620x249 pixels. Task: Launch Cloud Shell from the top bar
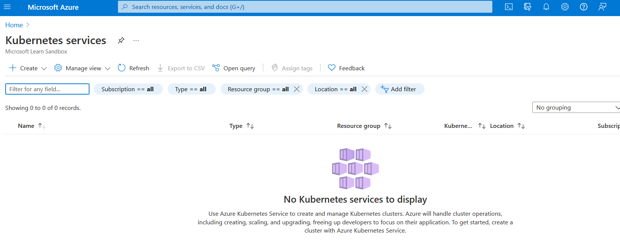tap(509, 7)
